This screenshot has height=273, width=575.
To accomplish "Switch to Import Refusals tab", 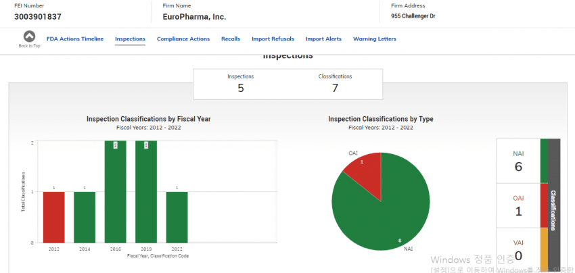I will 273,39.
